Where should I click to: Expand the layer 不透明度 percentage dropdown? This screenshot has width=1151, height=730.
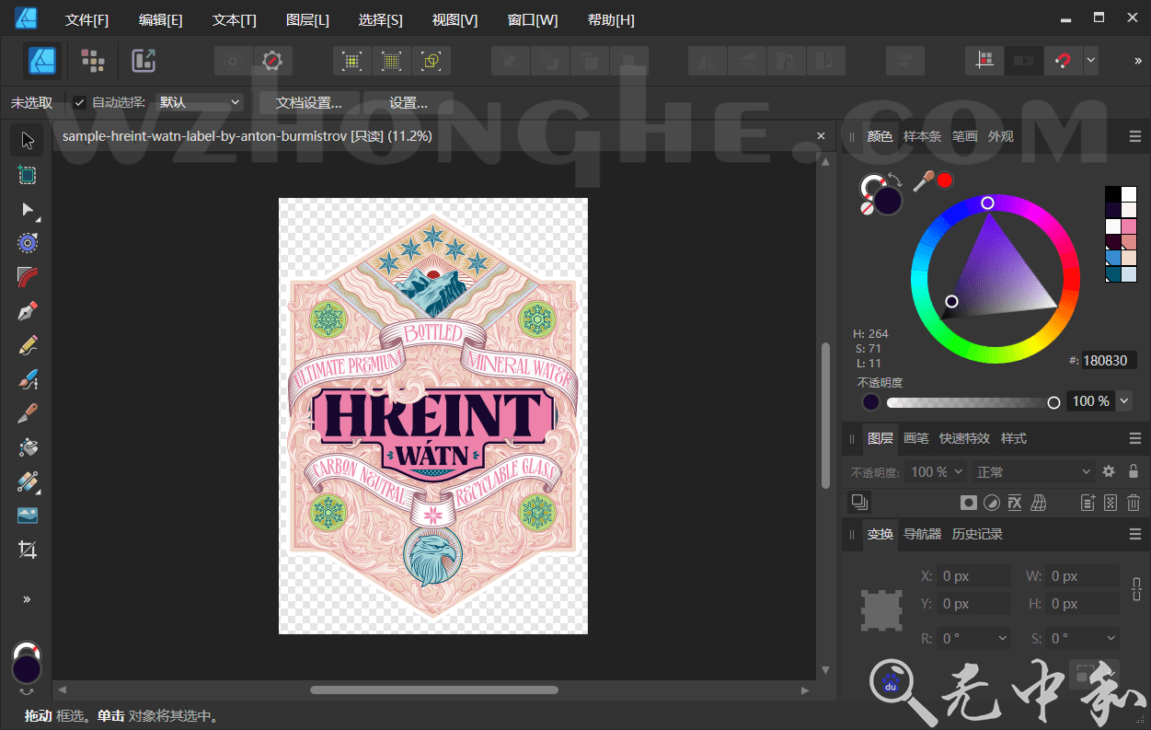957,470
